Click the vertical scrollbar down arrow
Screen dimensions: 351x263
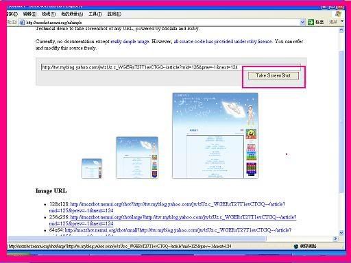coord(341,233)
